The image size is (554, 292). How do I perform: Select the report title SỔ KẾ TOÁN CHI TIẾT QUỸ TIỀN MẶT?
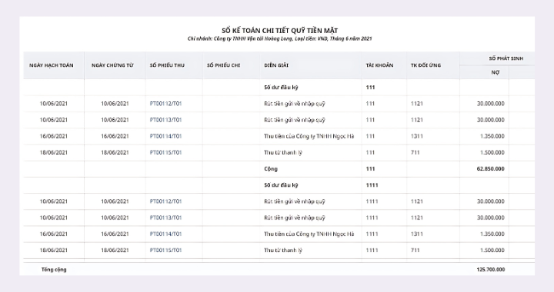pos(280,31)
